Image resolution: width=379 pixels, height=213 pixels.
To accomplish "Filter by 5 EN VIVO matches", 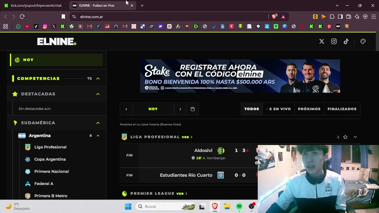I will pyautogui.click(x=278, y=109).
